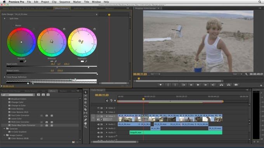264x148 pixels.
Task: Select the Pen tool
Action: 85,120
